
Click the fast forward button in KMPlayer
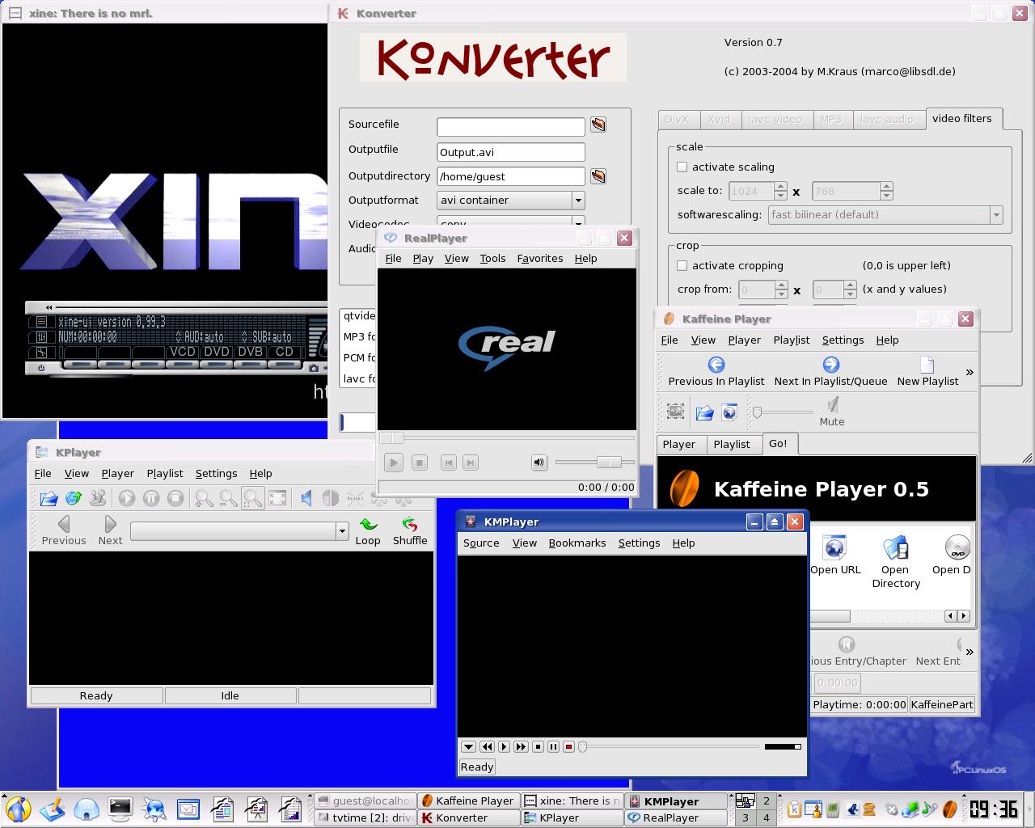coord(521,746)
